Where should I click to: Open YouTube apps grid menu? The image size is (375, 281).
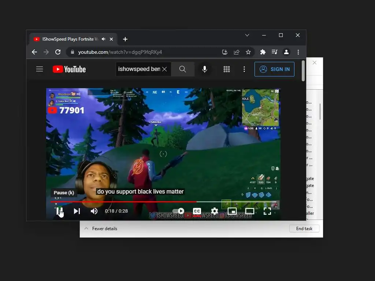[226, 69]
